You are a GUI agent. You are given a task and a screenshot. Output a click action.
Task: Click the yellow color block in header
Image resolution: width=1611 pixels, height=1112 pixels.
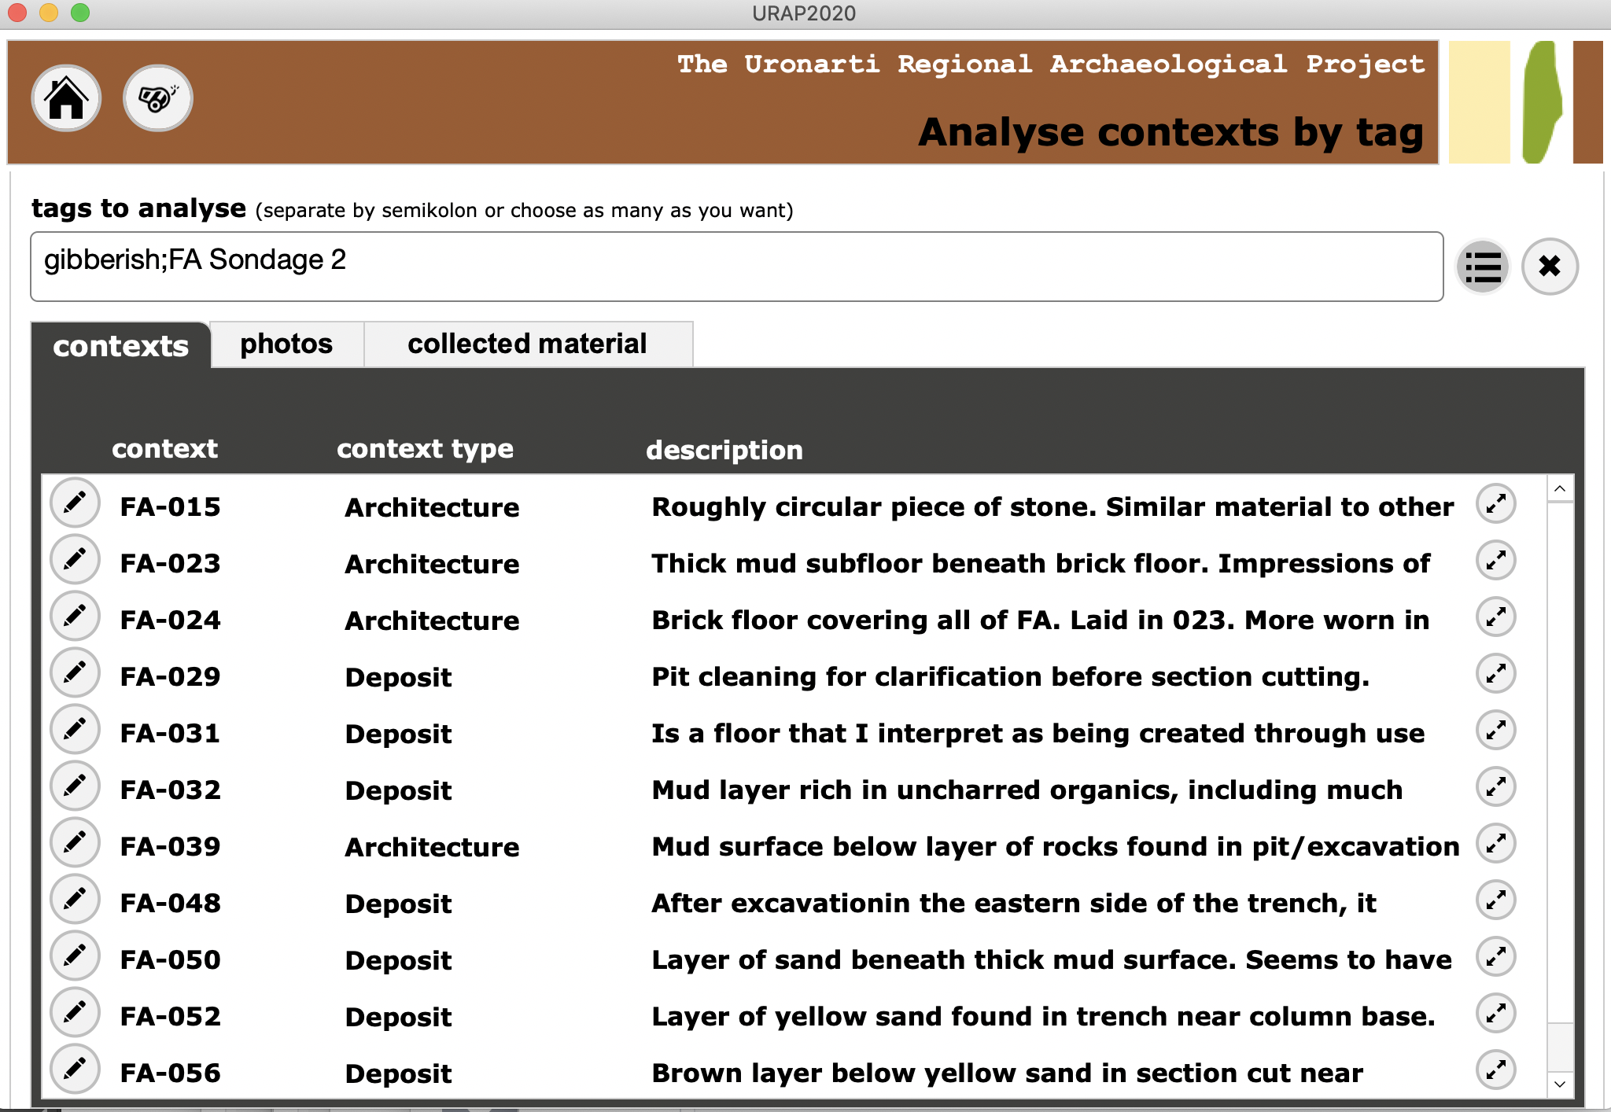pos(1479,102)
